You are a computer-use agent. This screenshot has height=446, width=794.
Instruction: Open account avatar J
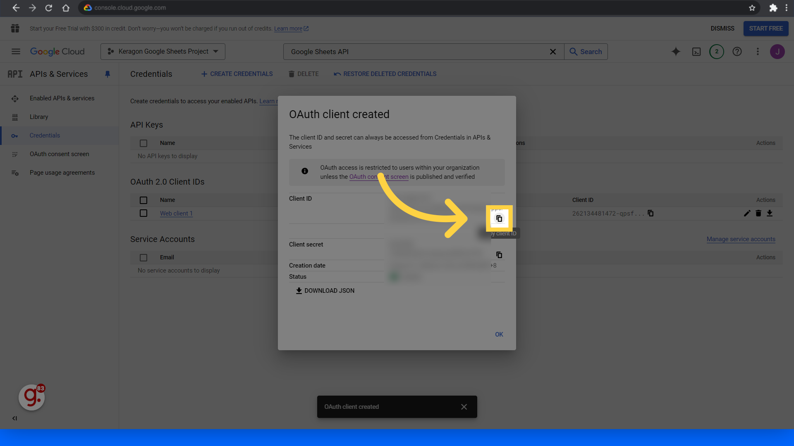tap(777, 52)
